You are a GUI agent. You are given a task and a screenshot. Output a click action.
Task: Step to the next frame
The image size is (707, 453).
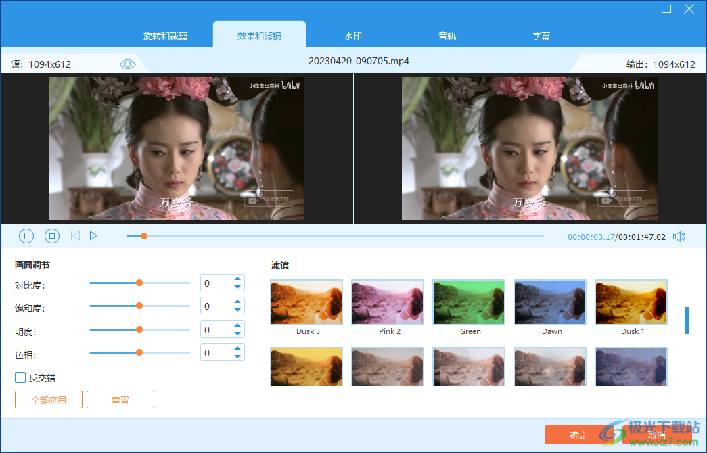(x=95, y=236)
